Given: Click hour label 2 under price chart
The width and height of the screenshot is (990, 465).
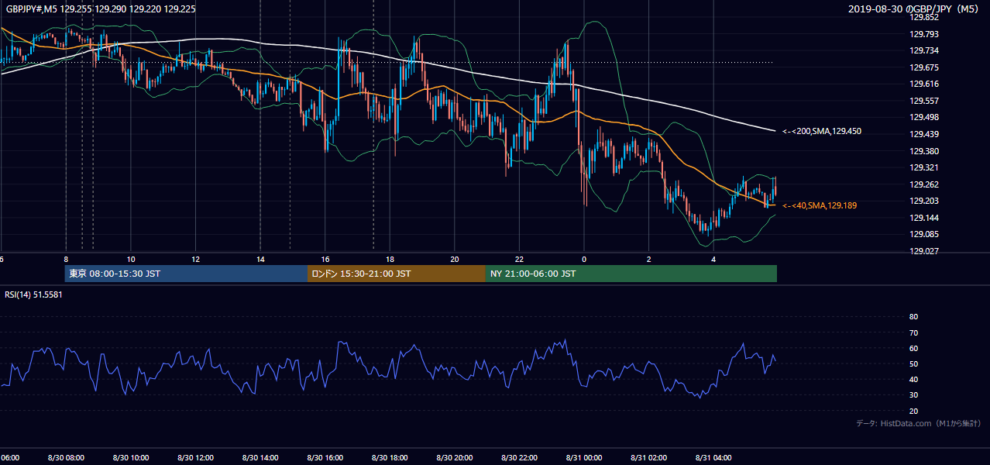Looking at the screenshot, I should pos(649,259).
